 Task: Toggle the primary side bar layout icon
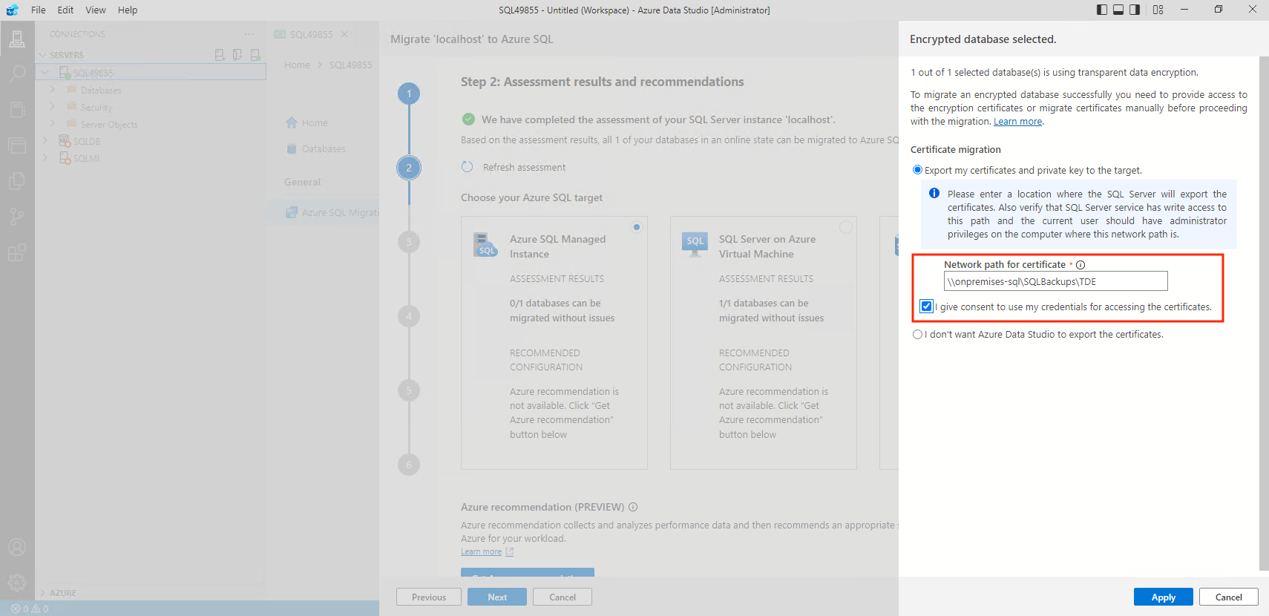pyautogui.click(x=1102, y=10)
